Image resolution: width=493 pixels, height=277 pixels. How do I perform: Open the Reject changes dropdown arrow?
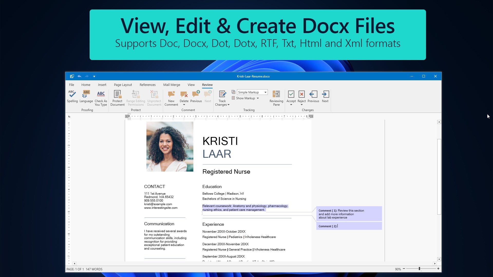point(302,105)
